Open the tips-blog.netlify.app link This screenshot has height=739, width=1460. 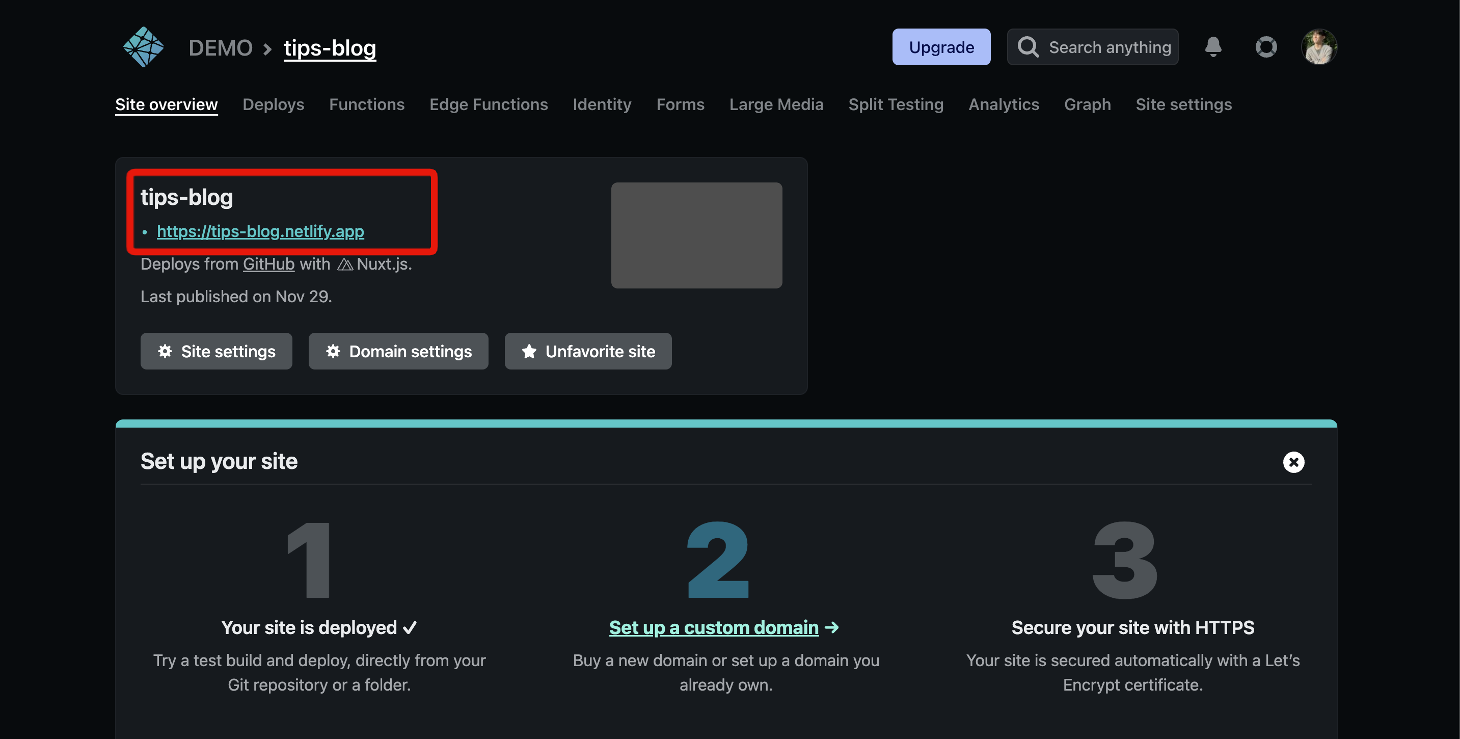(x=261, y=231)
